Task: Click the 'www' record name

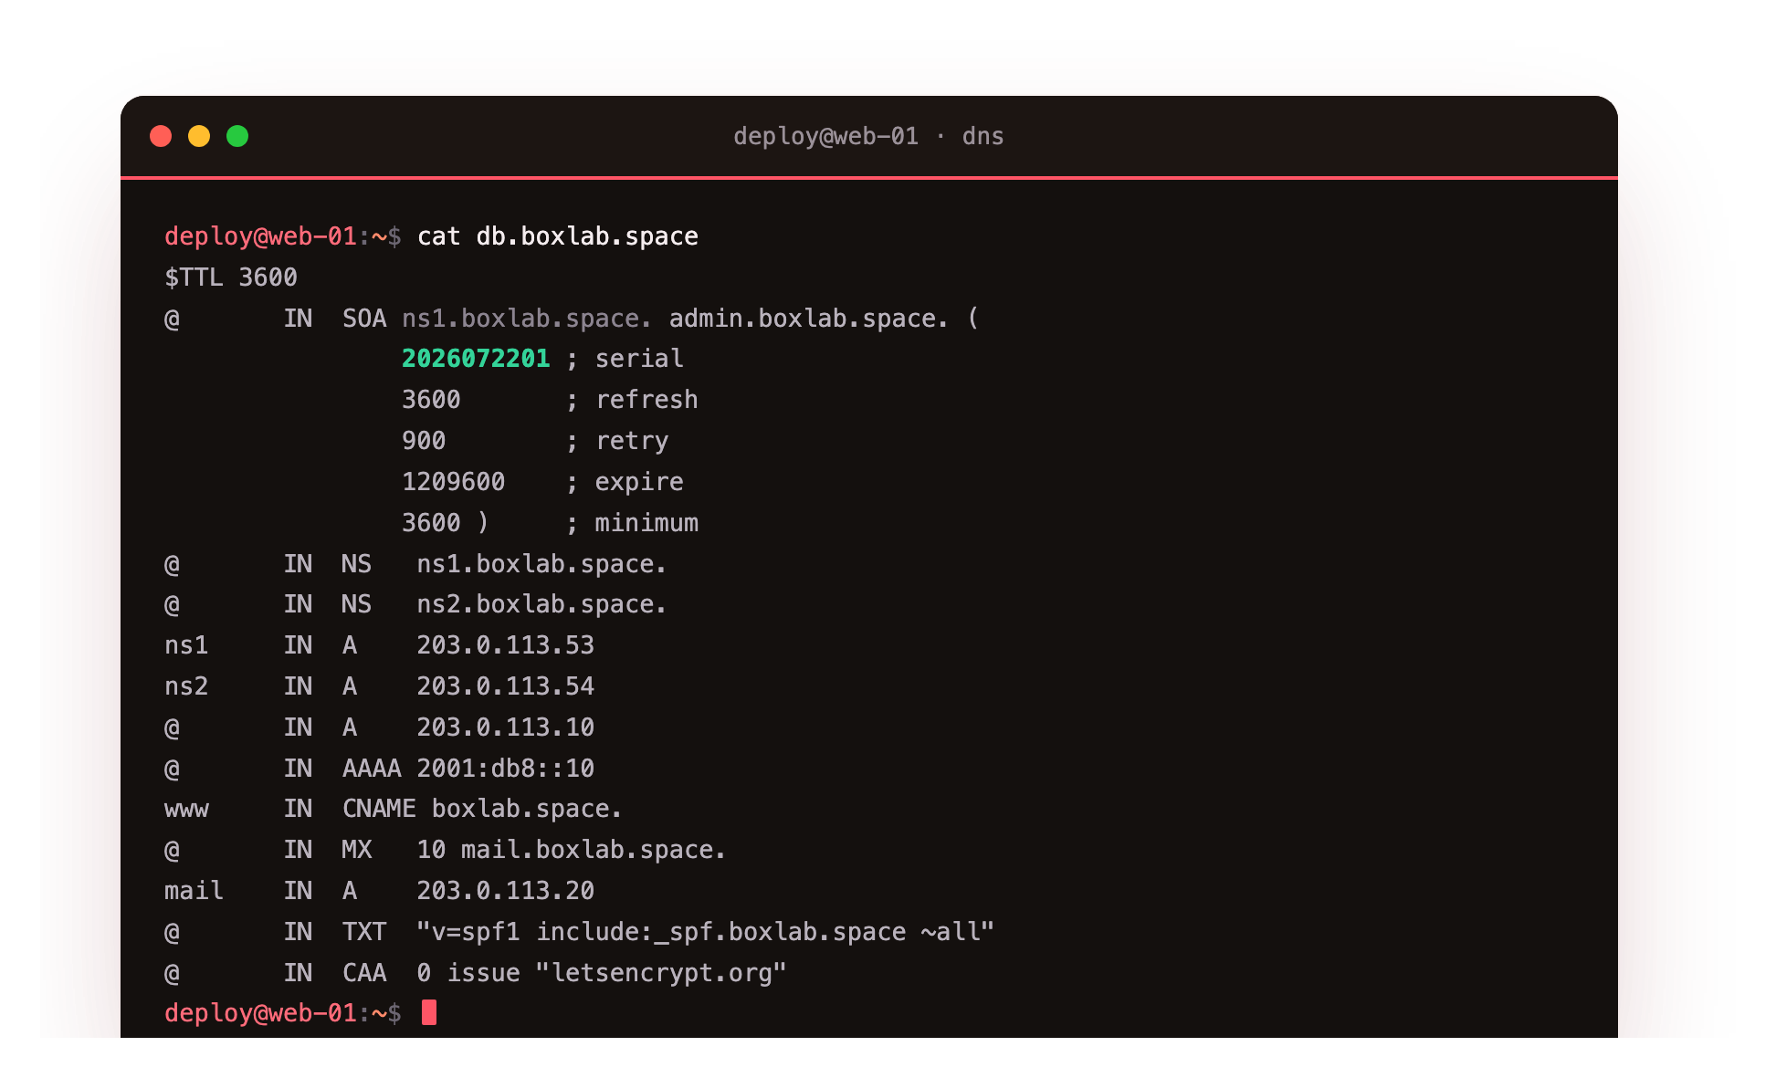Action: coord(186,810)
